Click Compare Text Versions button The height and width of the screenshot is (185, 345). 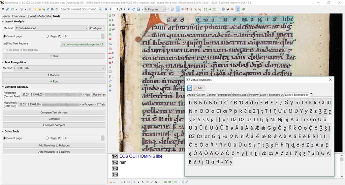[54, 113]
